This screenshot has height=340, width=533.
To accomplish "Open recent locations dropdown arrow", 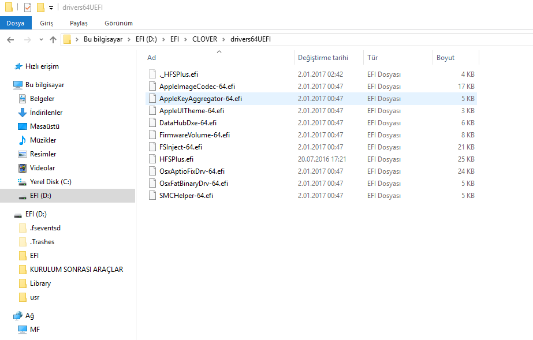I will click(41, 40).
